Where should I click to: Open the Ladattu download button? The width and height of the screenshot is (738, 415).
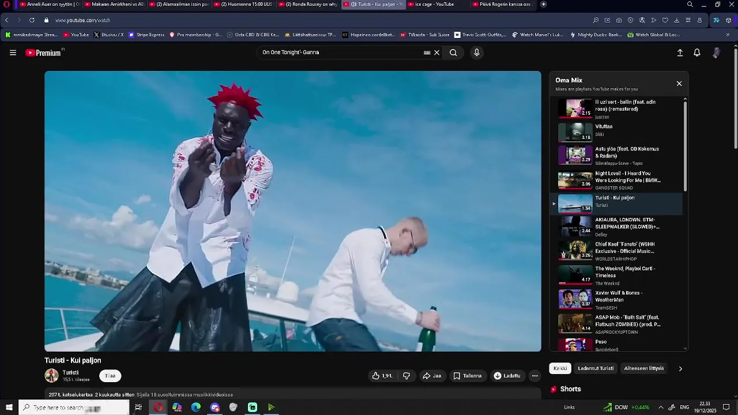pos(507,376)
